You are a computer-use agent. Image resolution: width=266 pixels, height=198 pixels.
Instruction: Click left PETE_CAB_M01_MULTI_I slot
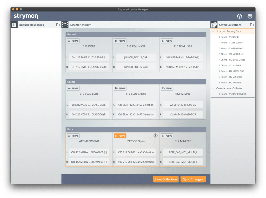click(183, 152)
